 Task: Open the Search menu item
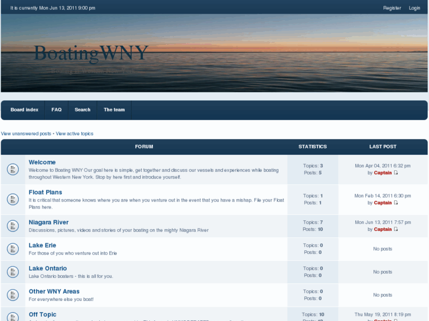pyautogui.click(x=83, y=110)
